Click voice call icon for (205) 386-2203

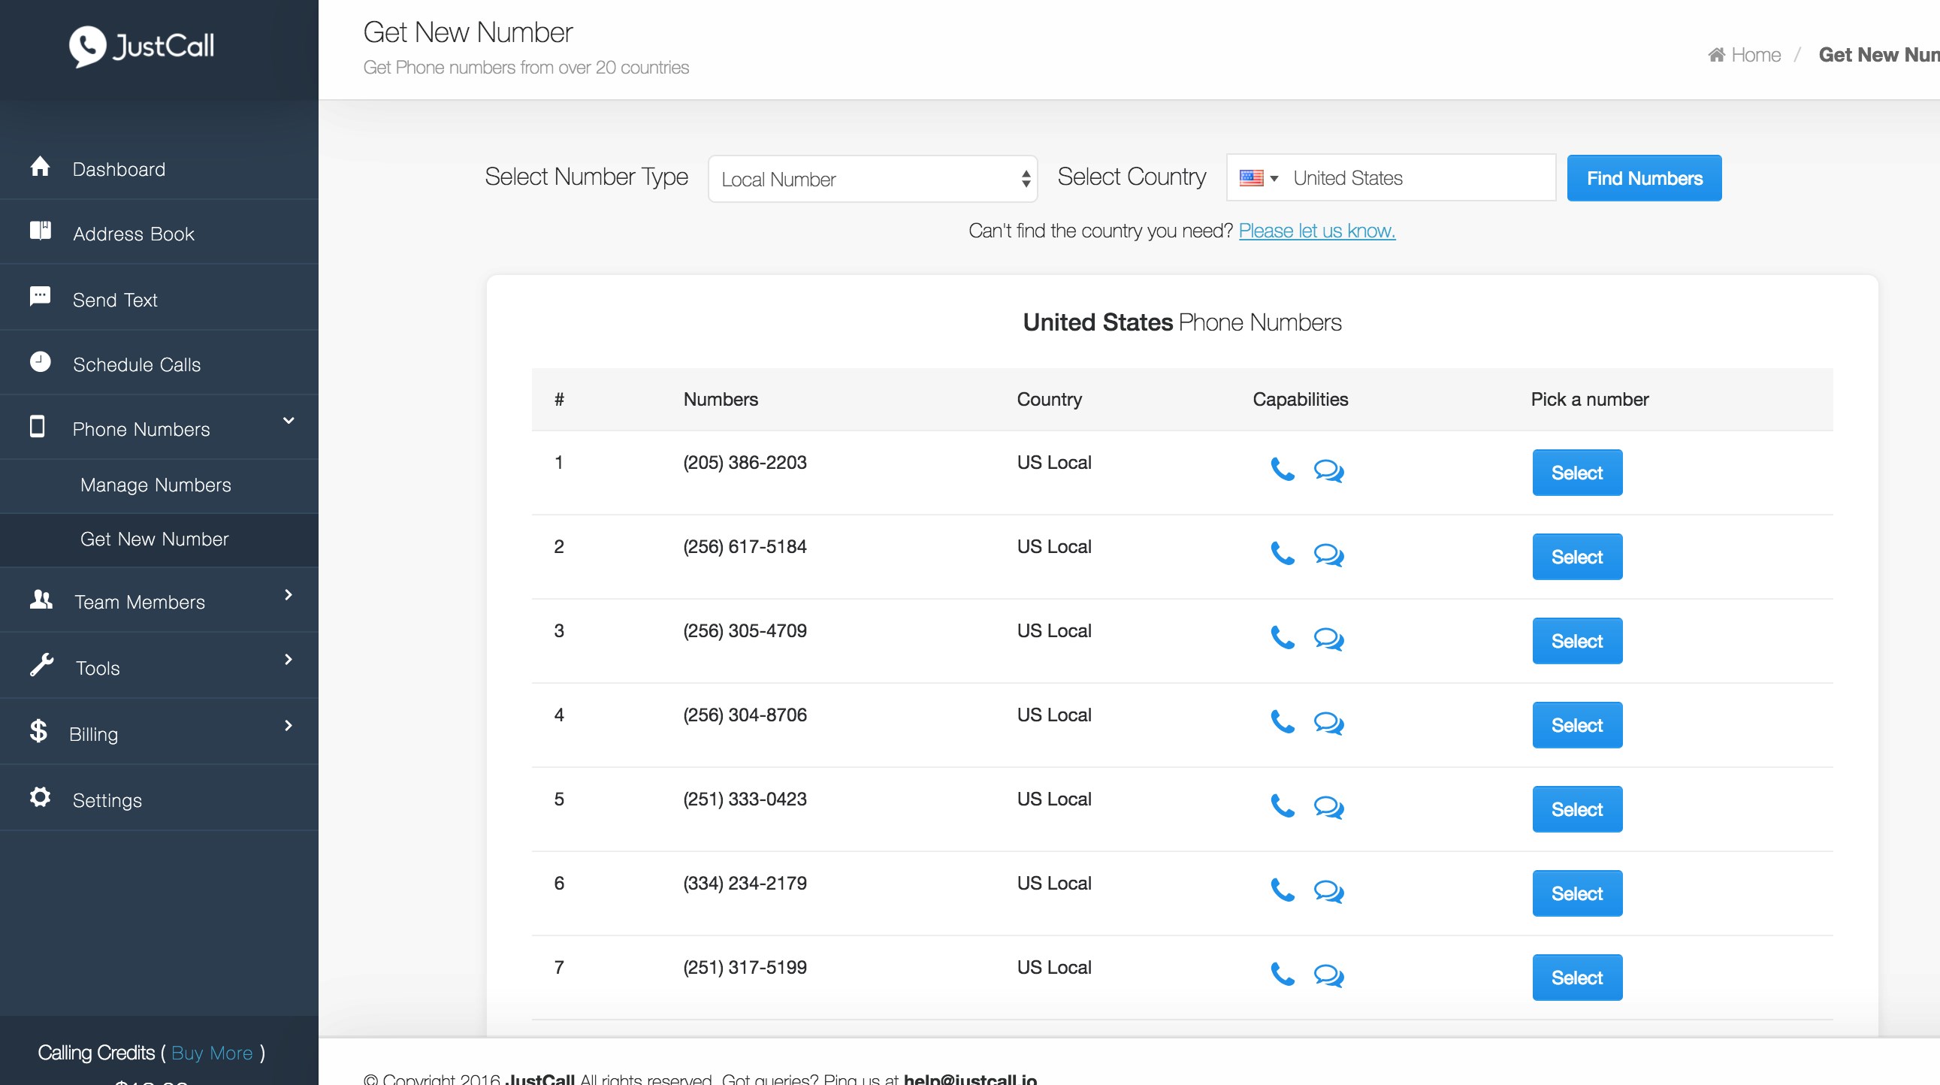coord(1282,470)
